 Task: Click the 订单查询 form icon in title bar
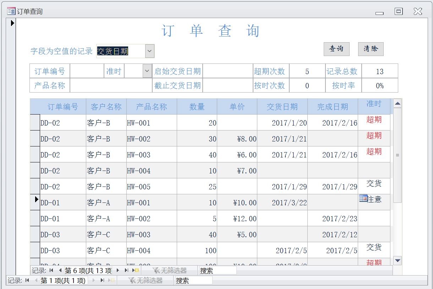[x=11, y=11]
